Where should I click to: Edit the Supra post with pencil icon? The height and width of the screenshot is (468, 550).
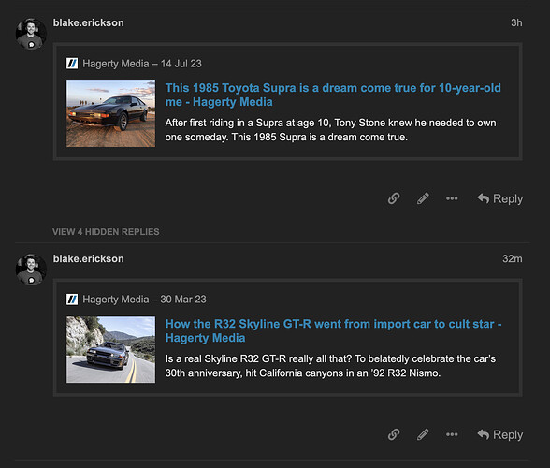coord(423,198)
